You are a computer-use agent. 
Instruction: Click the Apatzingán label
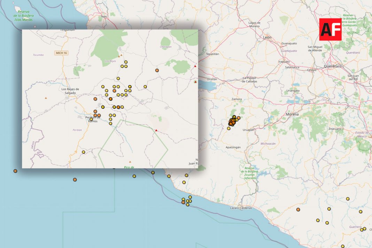coord(233,147)
